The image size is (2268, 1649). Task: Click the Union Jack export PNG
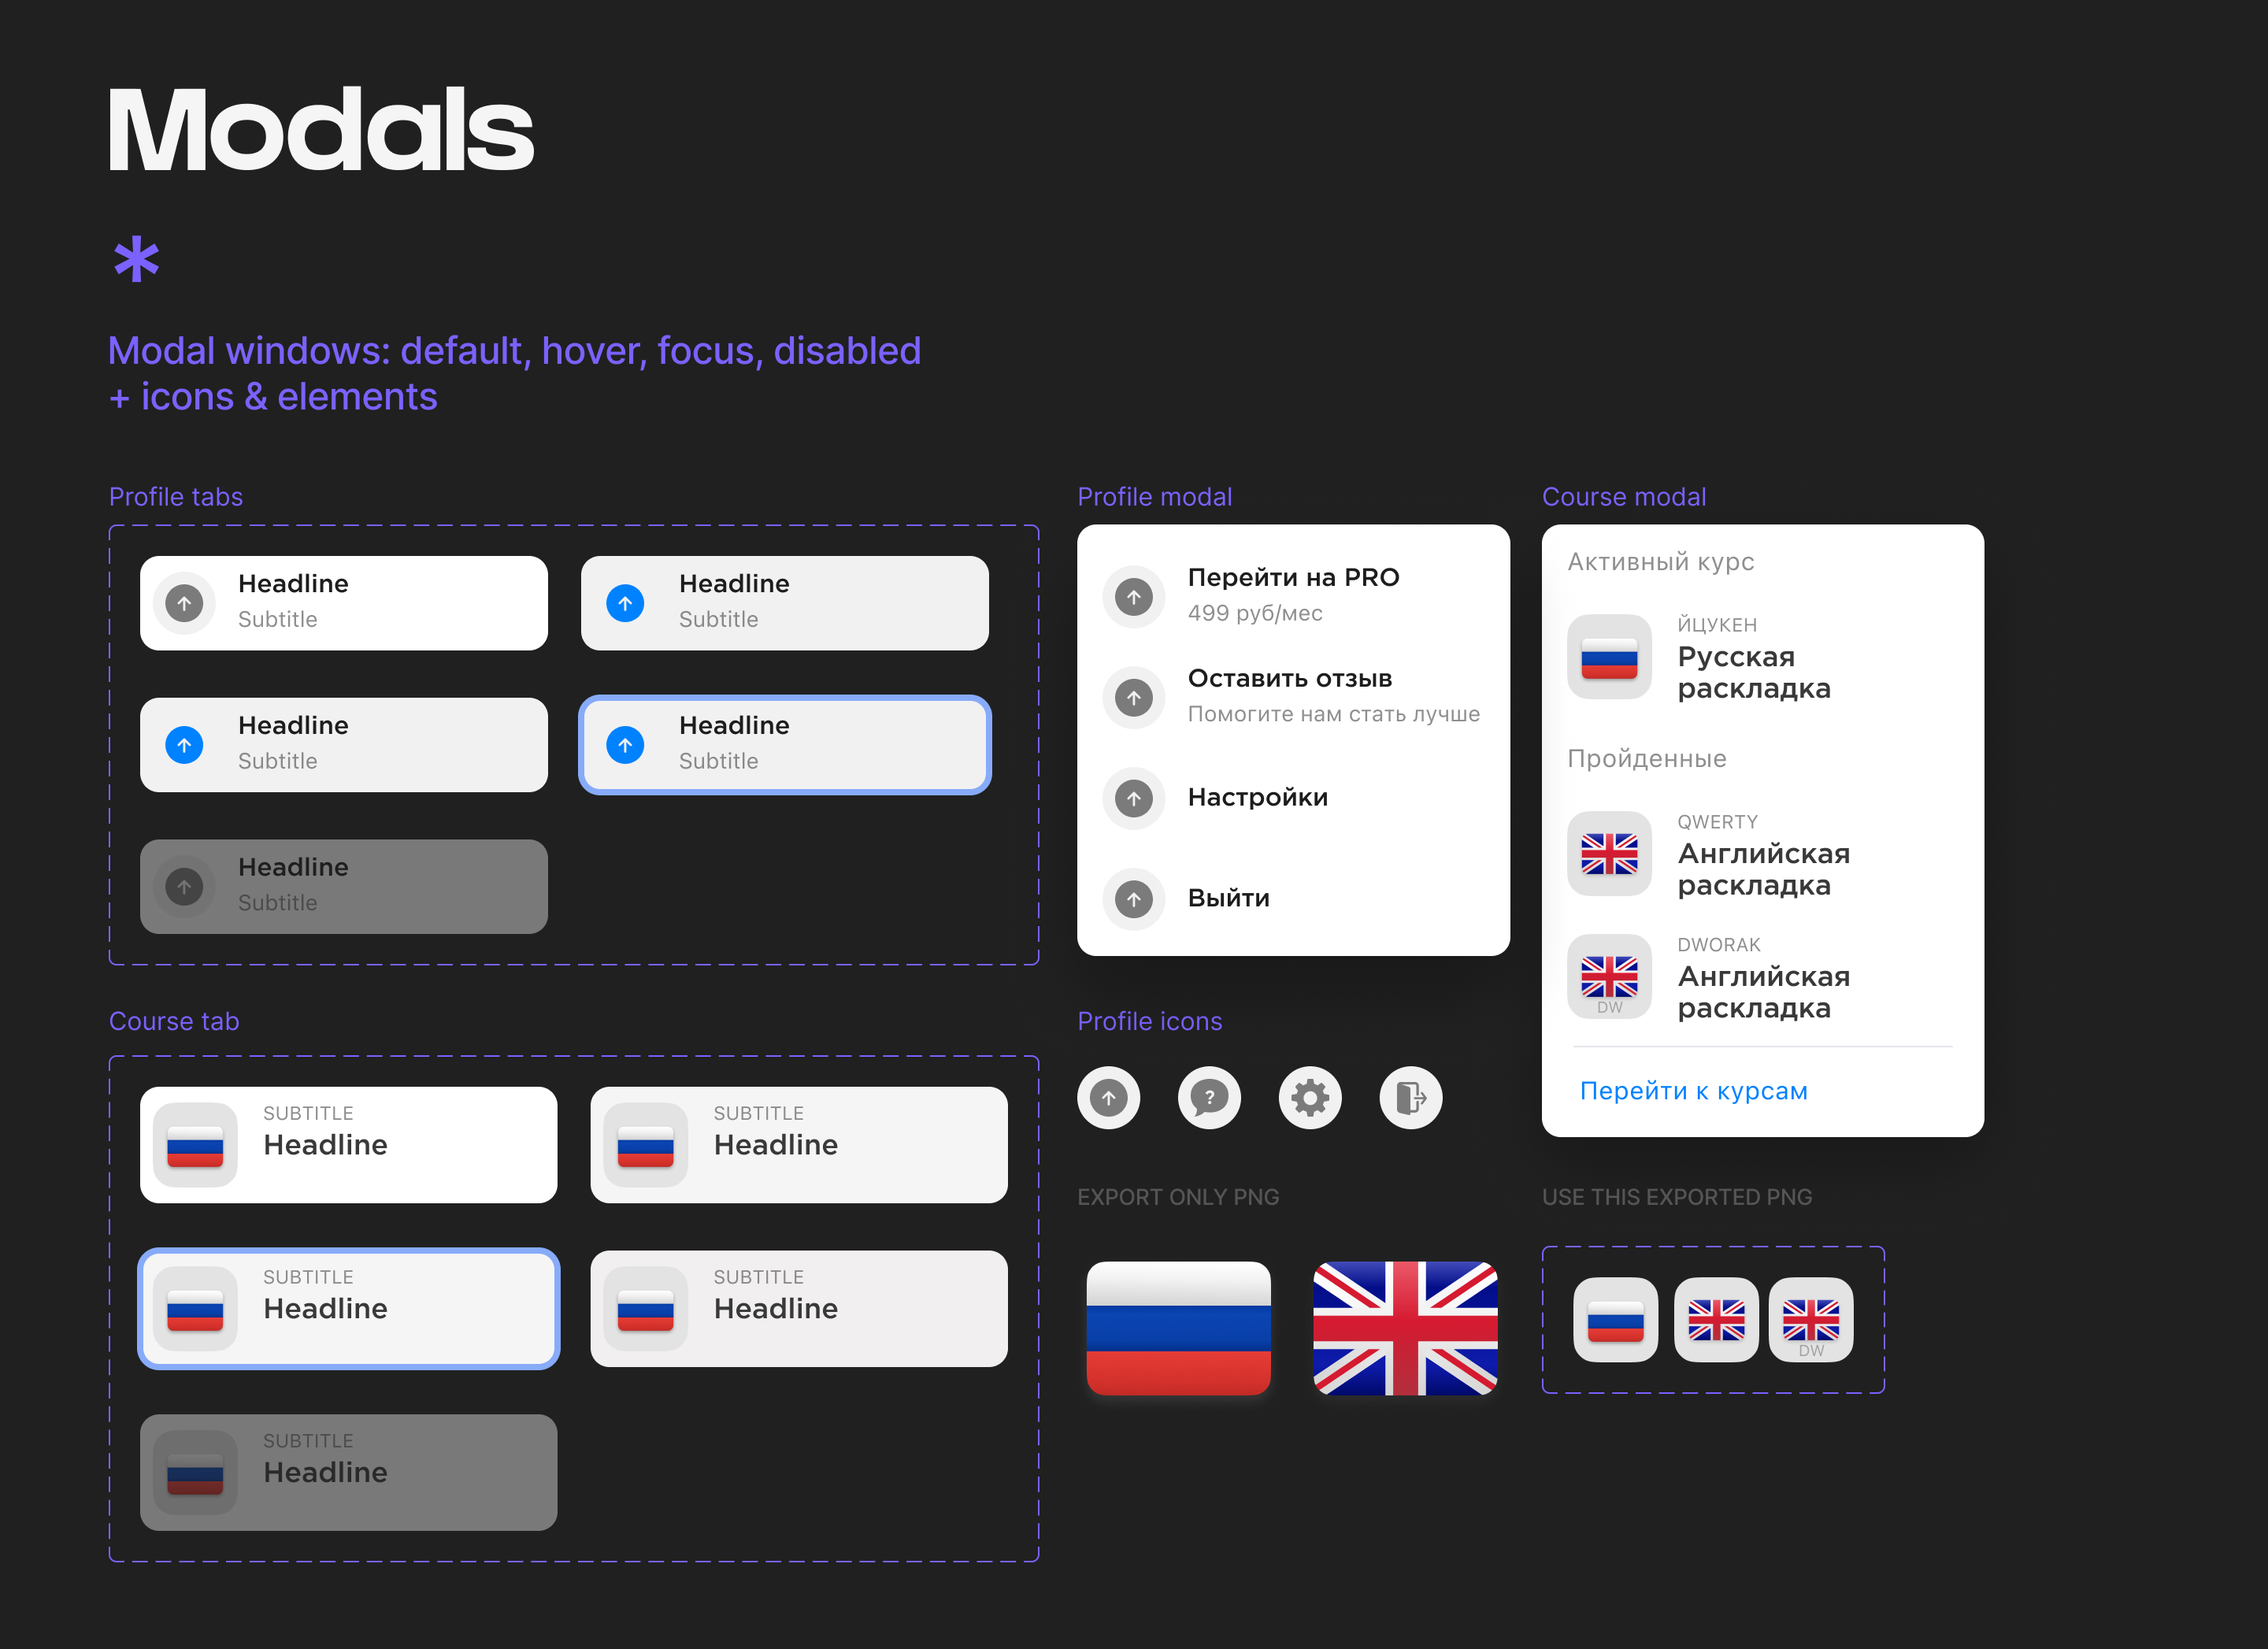point(1405,1327)
